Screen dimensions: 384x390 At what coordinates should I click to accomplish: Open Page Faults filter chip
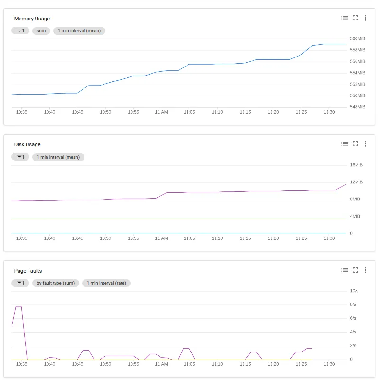[20, 283]
